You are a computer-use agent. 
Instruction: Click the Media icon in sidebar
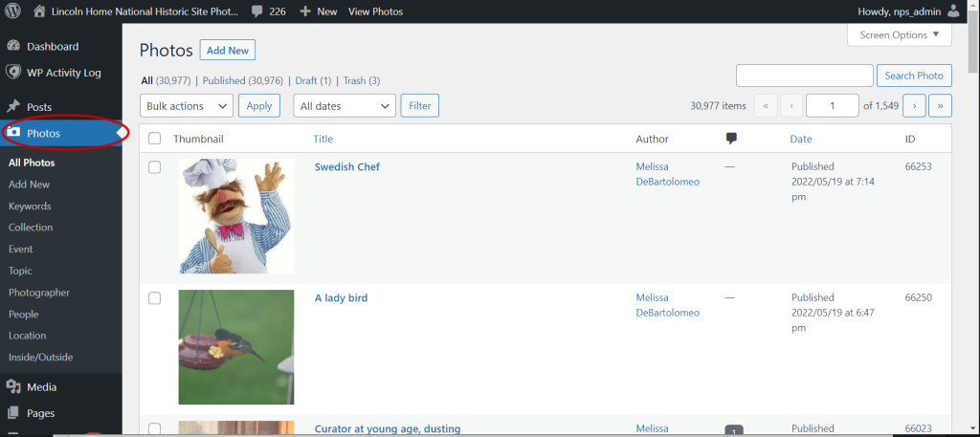pos(13,387)
